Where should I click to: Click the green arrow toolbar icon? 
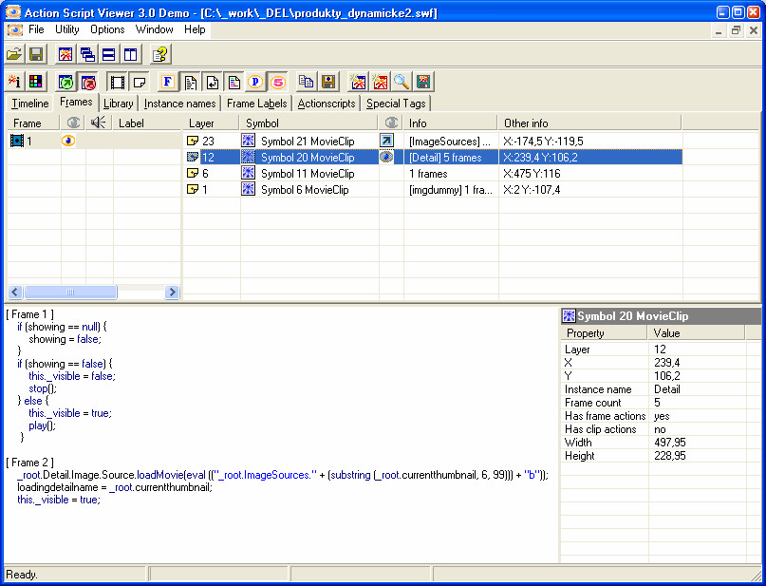point(65,82)
